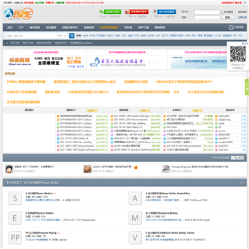Log in with the blue QQ button
The image size is (249, 249).
[x=165, y=12]
